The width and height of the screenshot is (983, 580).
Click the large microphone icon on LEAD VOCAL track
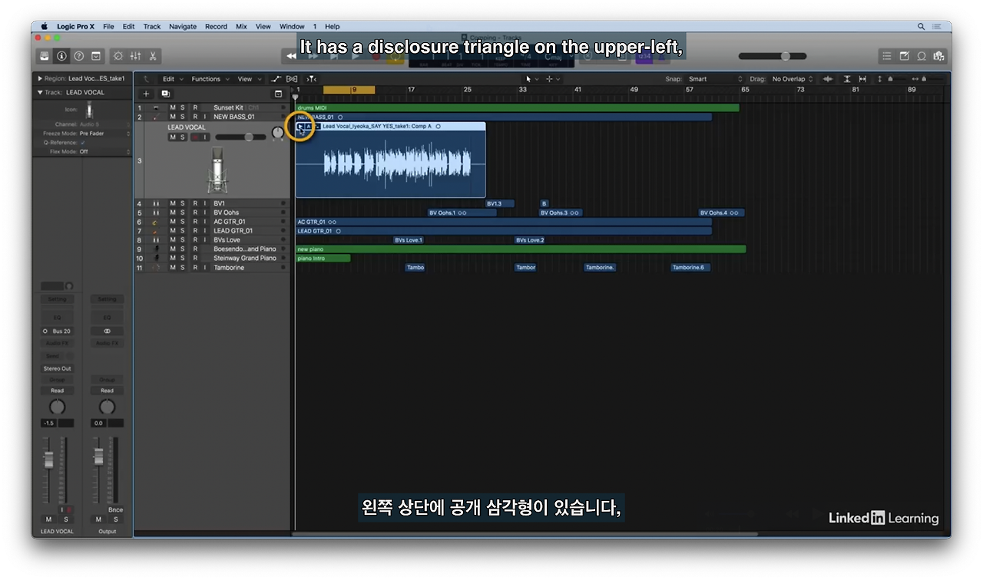coord(217,170)
